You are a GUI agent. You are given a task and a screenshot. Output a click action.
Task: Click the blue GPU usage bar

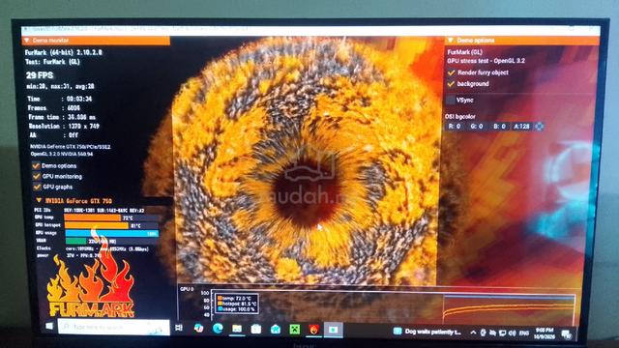(x=111, y=233)
